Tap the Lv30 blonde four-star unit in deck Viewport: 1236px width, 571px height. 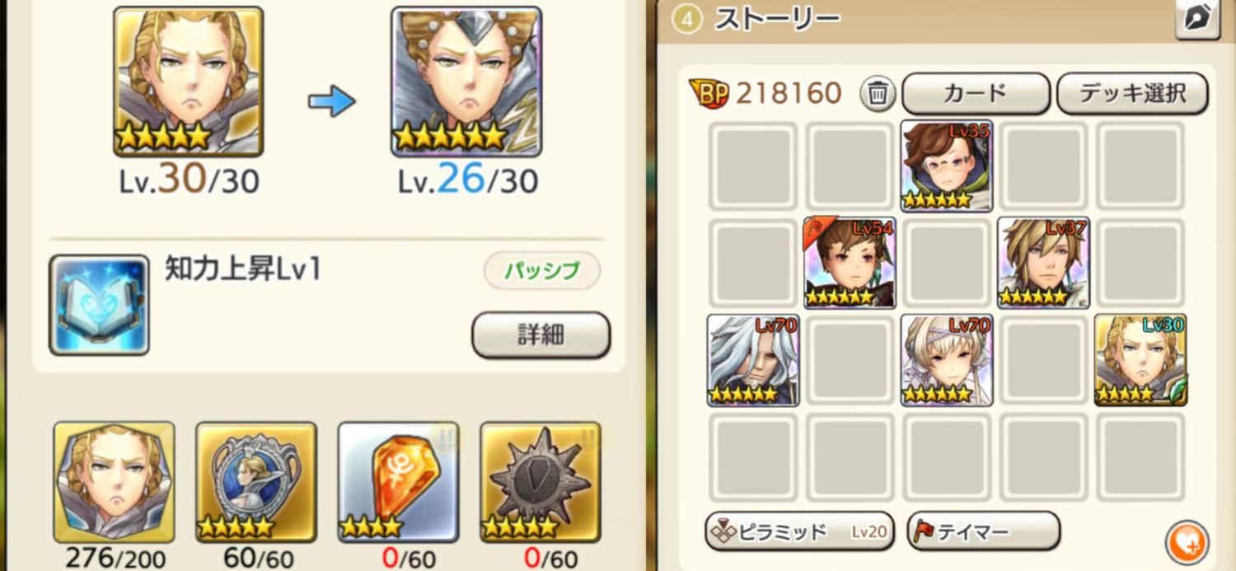(x=1140, y=360)
